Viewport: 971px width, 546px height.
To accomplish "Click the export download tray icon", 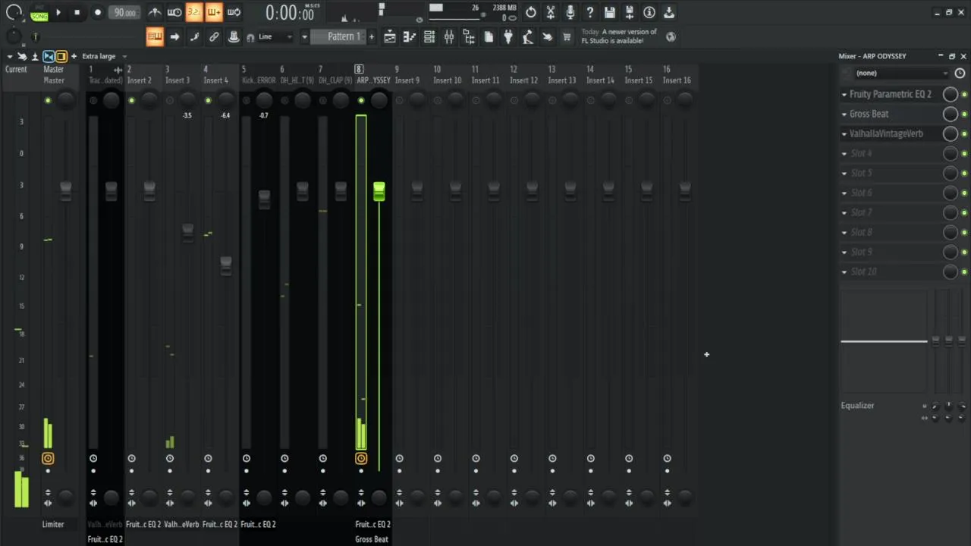I will tap(669, 12).
